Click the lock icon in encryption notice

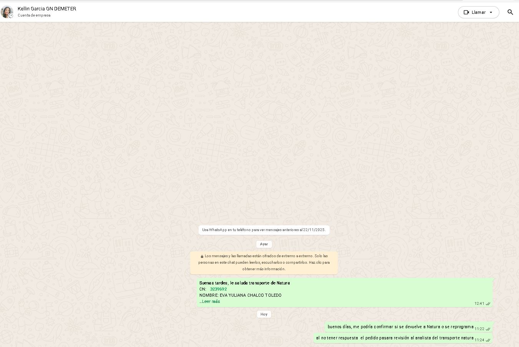point(202,256)
